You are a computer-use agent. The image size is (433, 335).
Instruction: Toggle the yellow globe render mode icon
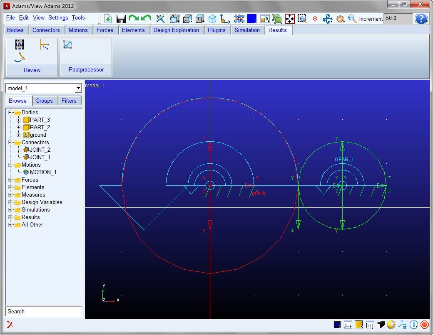(391, 325)
